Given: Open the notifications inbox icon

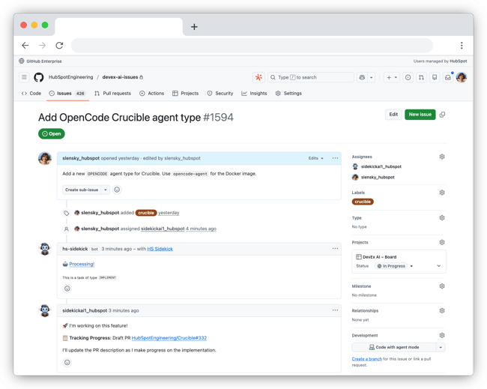Looking at the screenshot, I should coord(448,77).
